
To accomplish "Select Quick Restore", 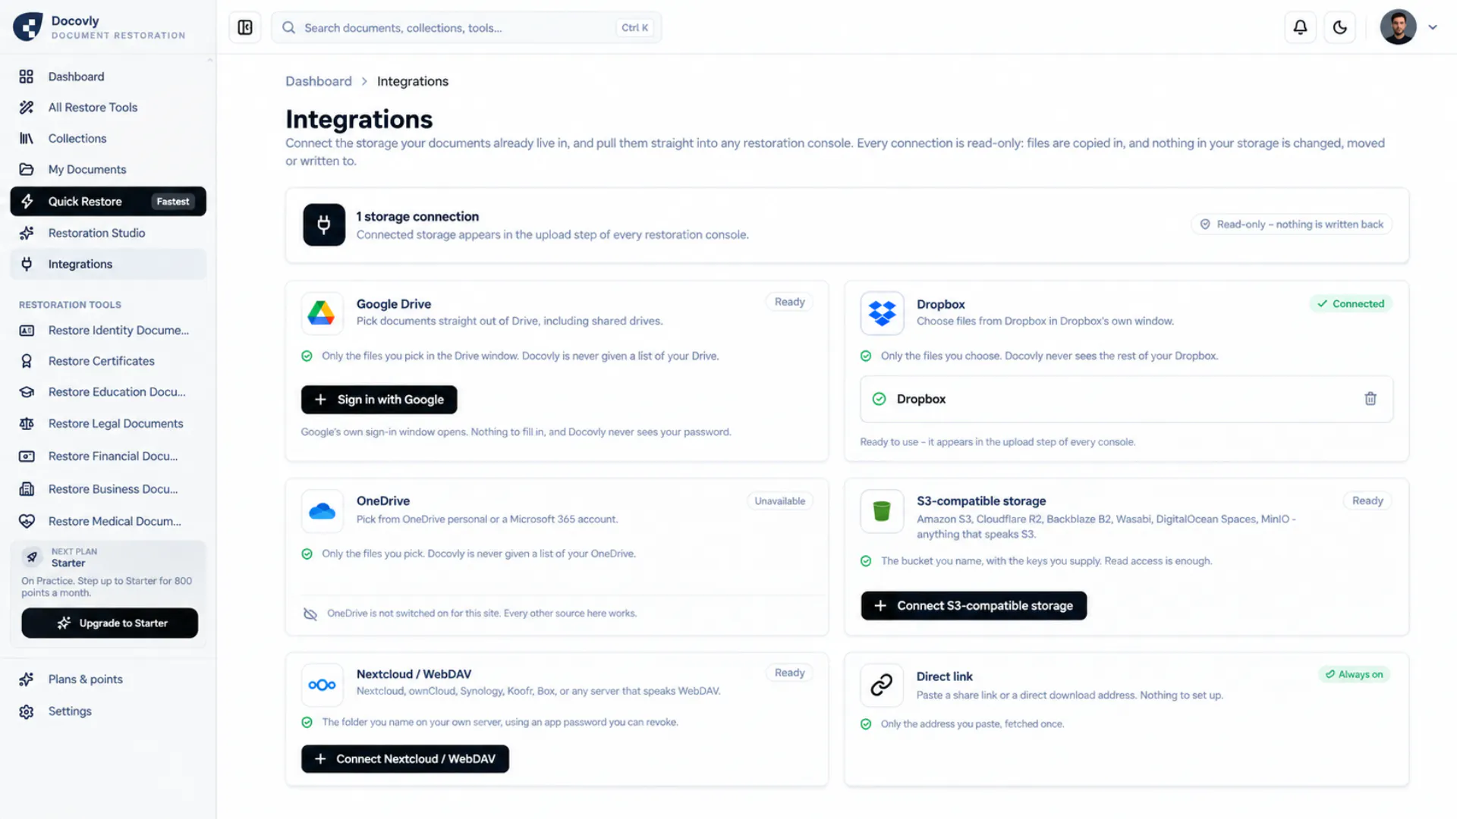I will pyautogui.click(x=109, y=202).
